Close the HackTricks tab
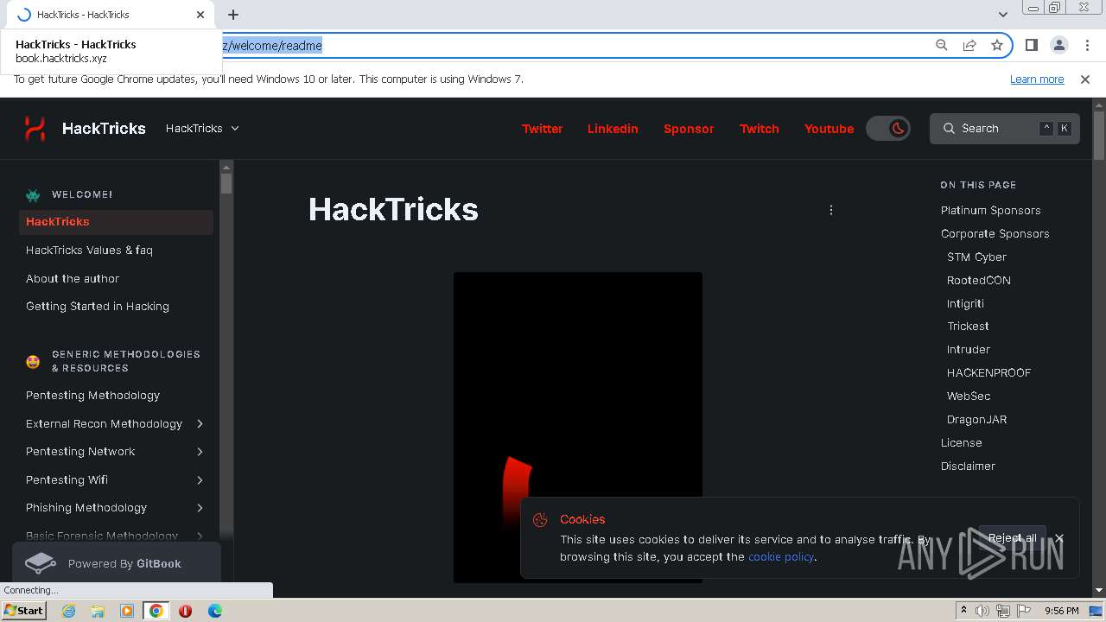 [x=200, y=15]
